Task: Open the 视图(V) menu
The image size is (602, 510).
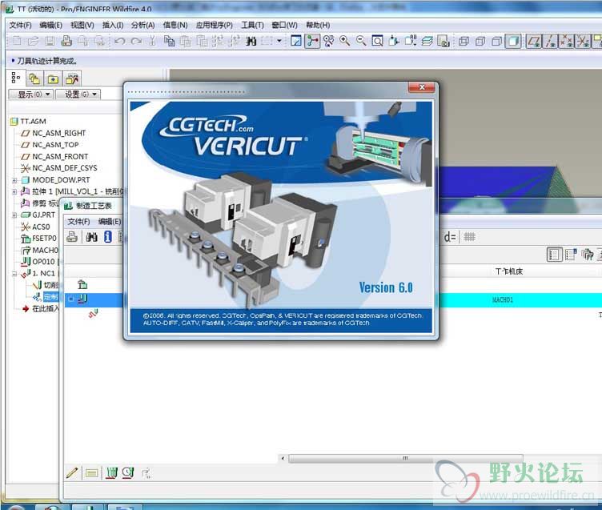Action: click(x=82, y=26)
